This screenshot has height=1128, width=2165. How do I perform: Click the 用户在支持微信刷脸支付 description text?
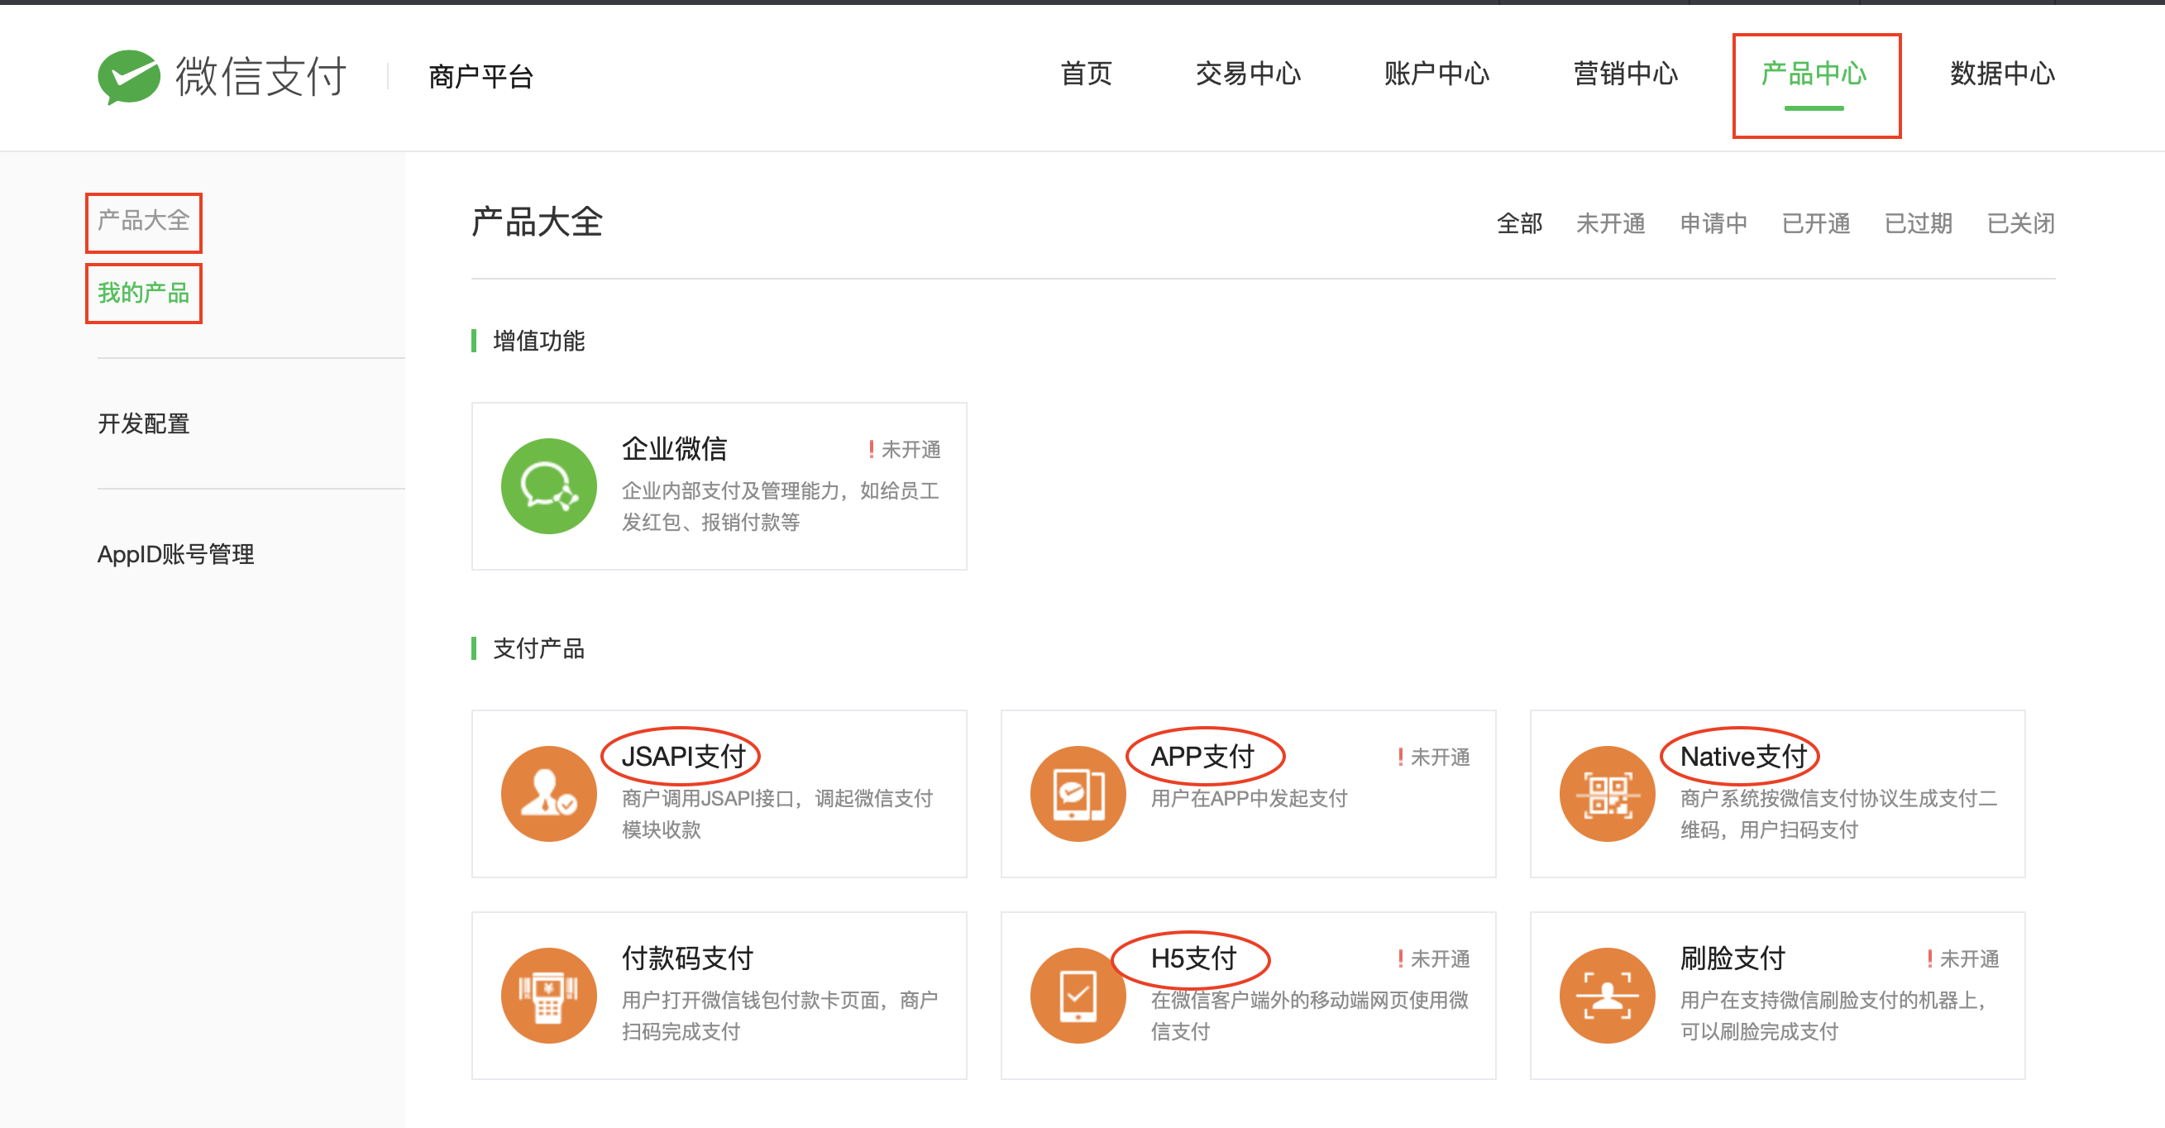coord(1833,1016)
